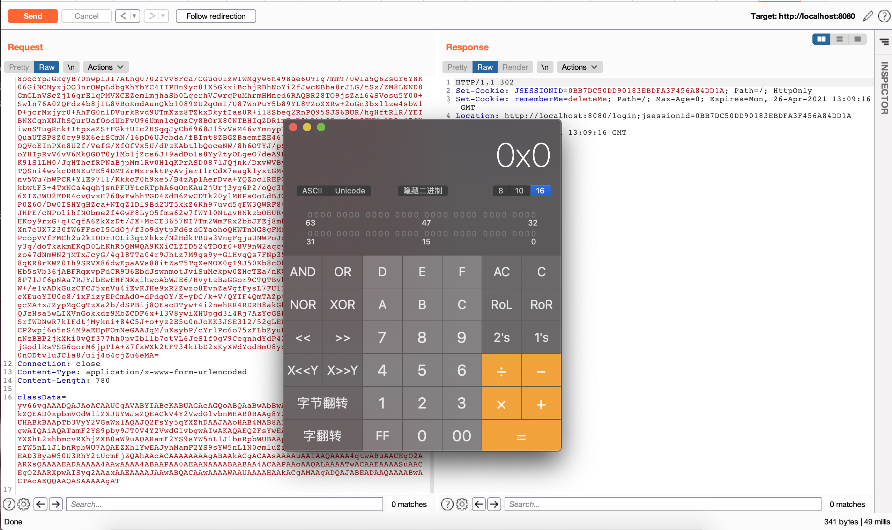This screenshot has height=530, width=892.
Task: Open help via the top-right question mark
Action: 884,16
